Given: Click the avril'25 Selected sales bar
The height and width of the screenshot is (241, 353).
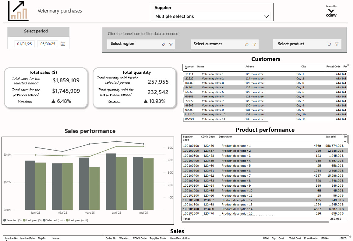Looking at the screenshot, I should tap(111, 182).
